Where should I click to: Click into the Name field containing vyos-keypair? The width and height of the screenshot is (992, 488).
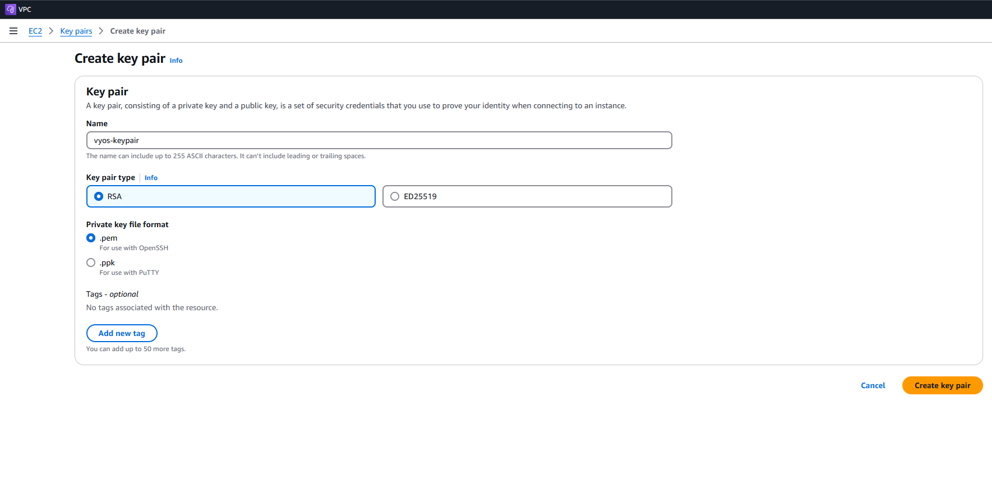379,140
